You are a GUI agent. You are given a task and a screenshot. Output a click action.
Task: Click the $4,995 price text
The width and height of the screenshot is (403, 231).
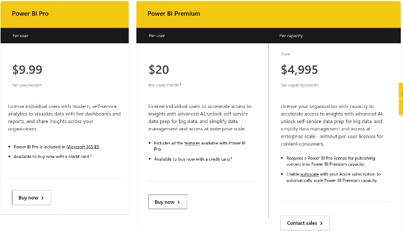299,70
